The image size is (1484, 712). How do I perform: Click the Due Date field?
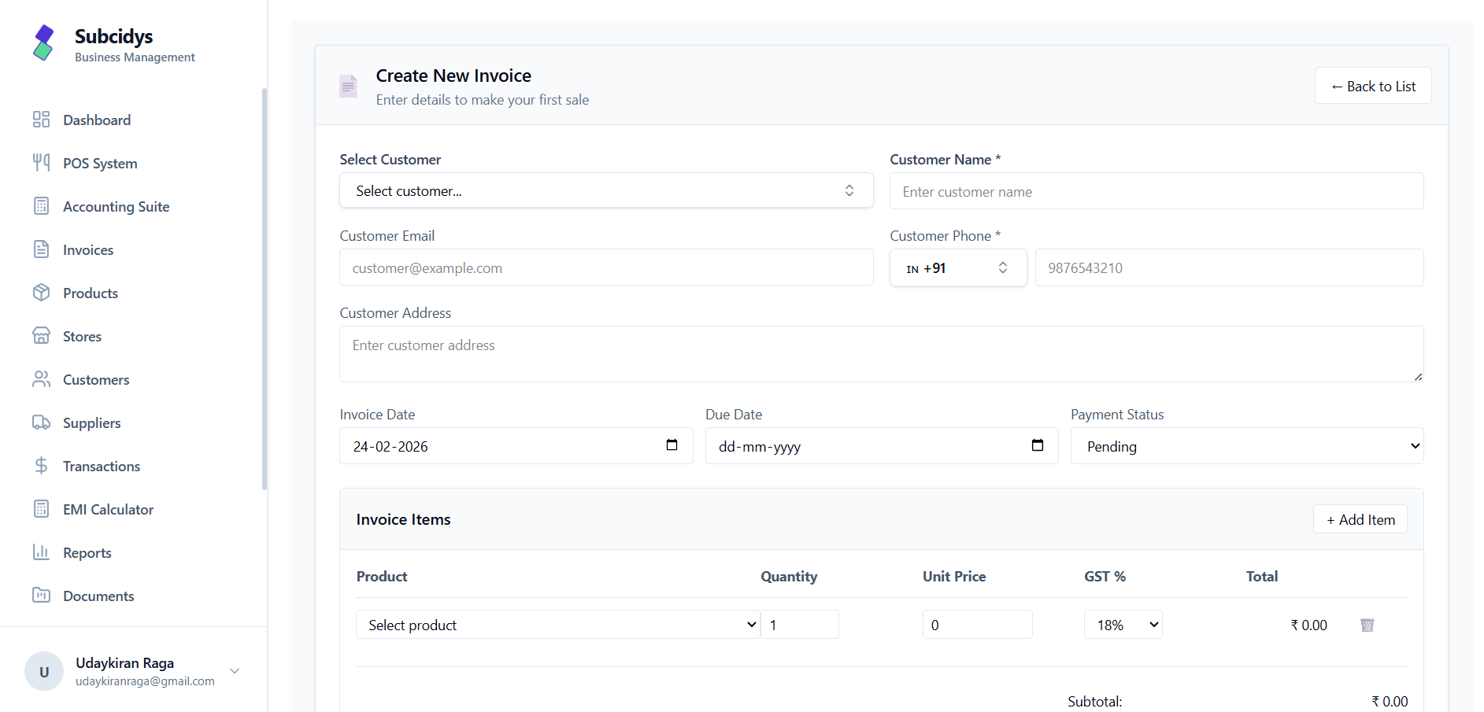[x=882, y=446]
